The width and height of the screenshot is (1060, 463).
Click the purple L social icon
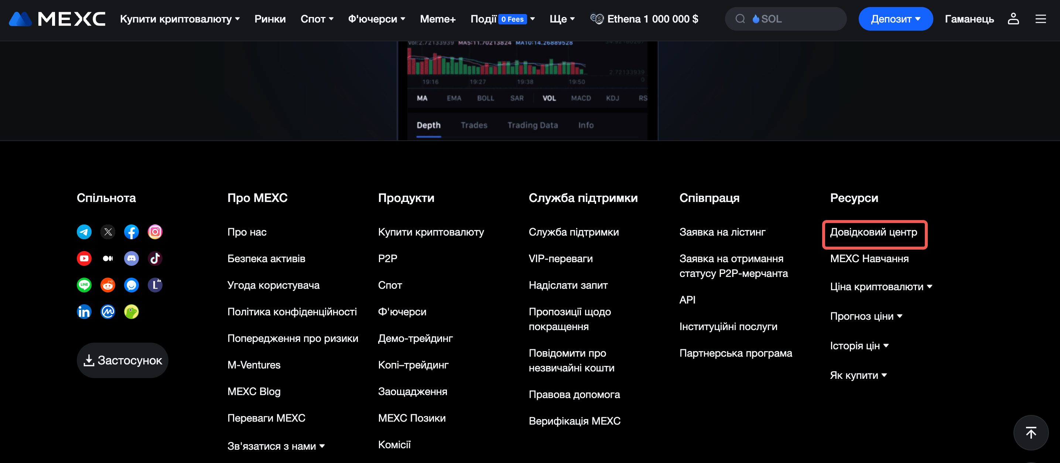click(155, 285)
